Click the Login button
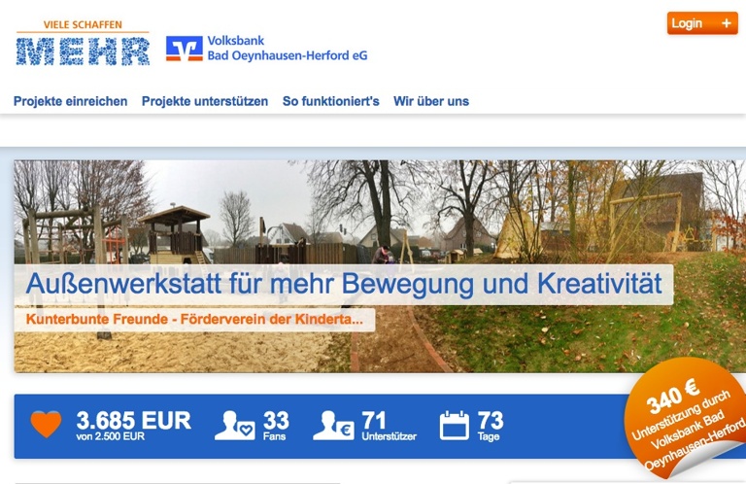Screen dimensions: 746x484 [702, 23]
